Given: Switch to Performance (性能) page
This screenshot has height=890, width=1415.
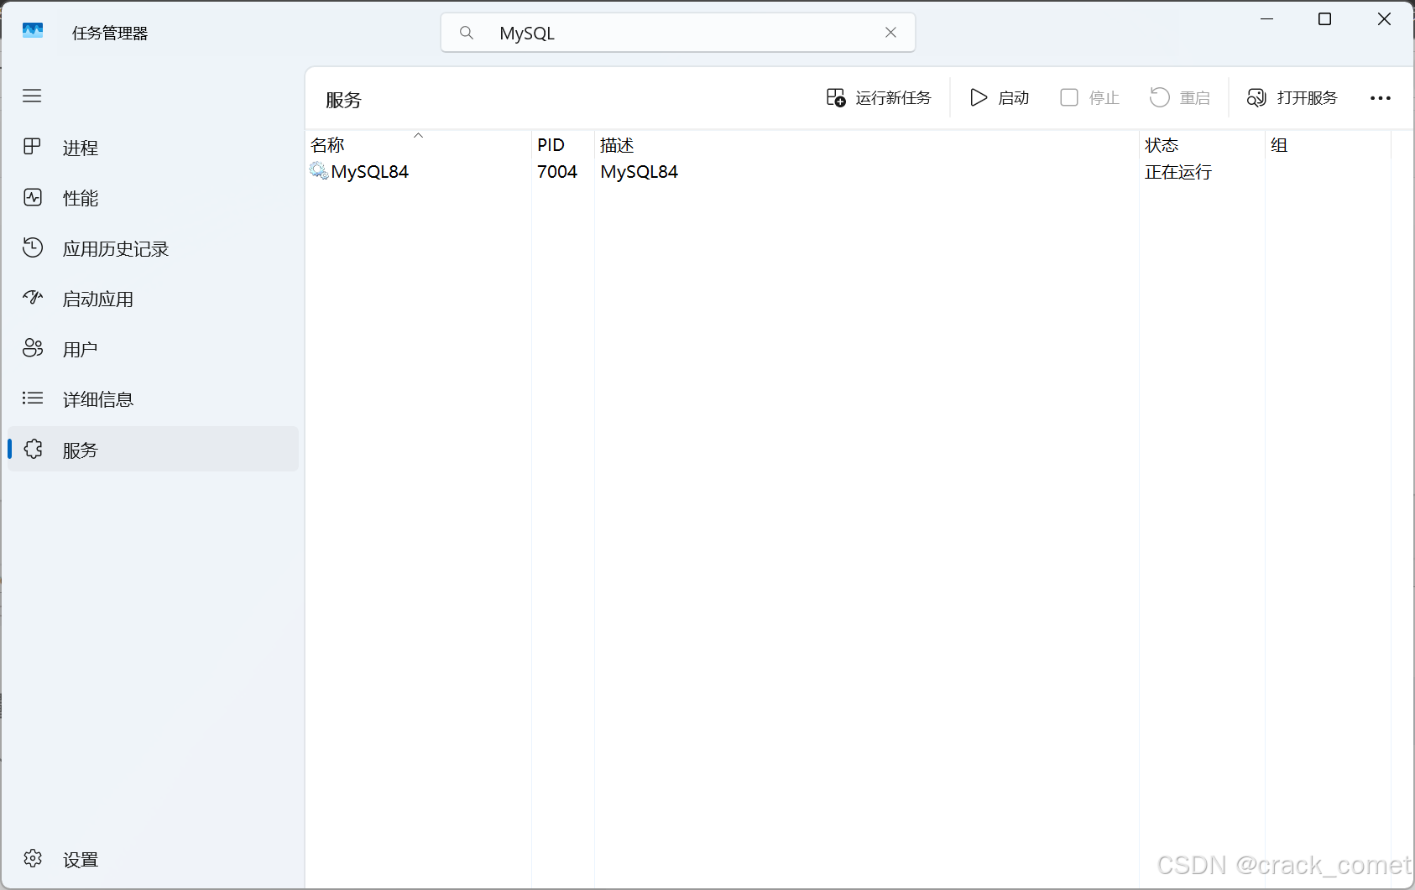Looking at the screenshot, I should [153, 198].
